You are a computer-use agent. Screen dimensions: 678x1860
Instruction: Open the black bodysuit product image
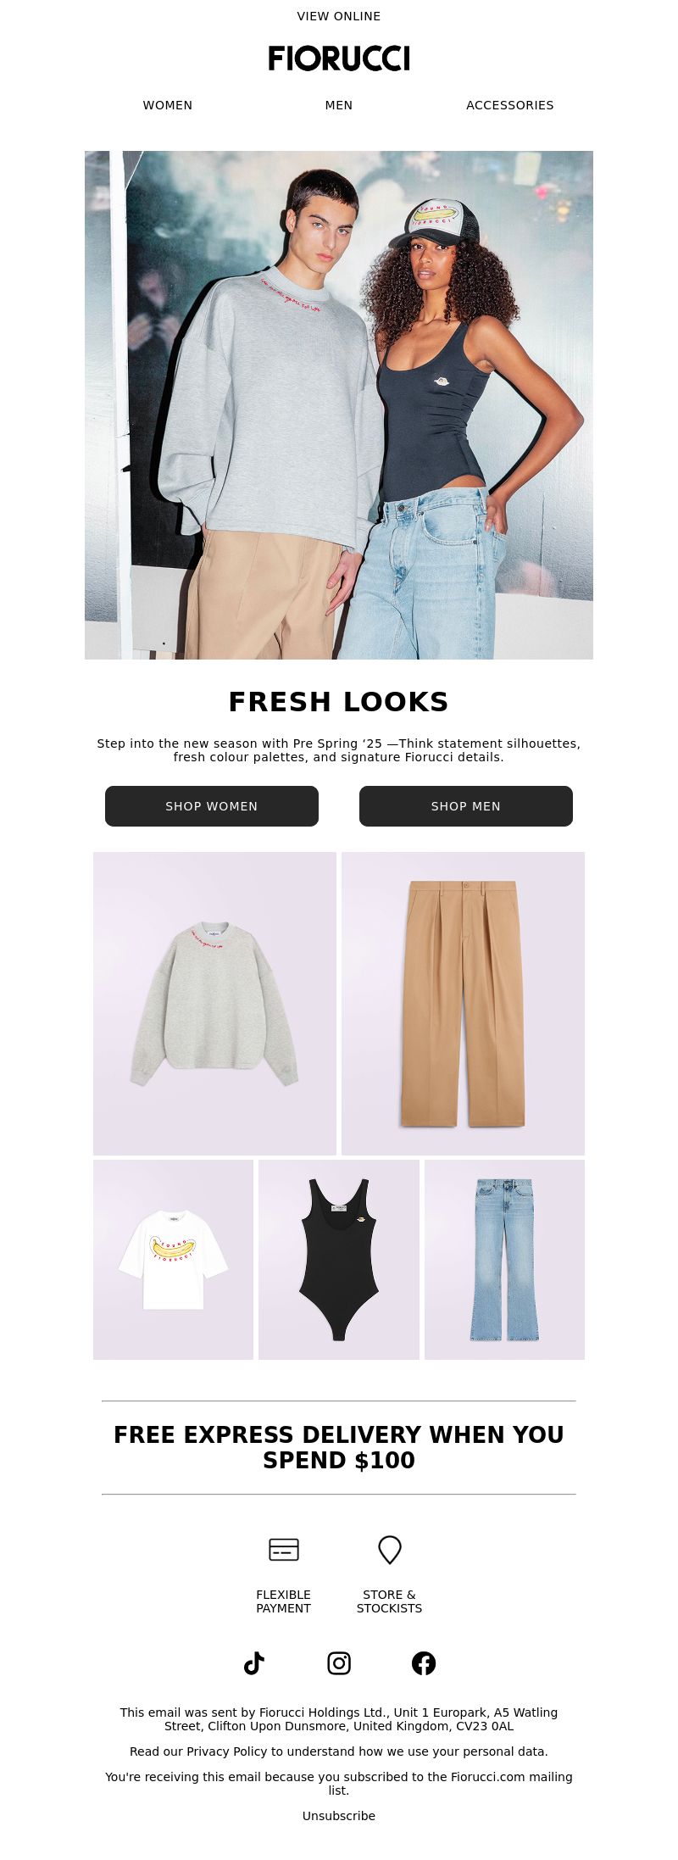point(339,1260)
